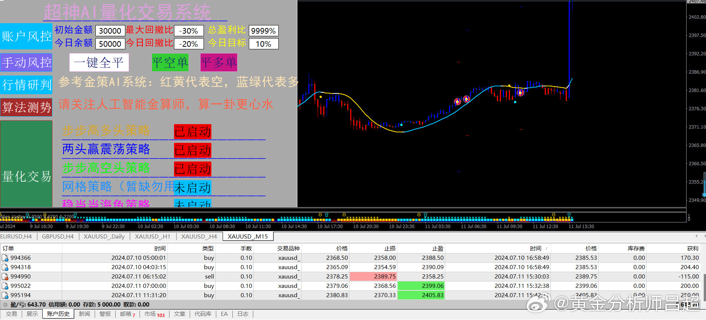
Task: Click the magenta 平多单 button
Action: point(218,62)
